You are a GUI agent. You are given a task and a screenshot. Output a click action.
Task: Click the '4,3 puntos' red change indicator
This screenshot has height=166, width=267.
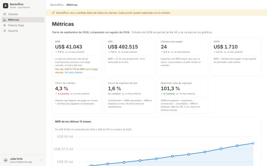point(62,94)
